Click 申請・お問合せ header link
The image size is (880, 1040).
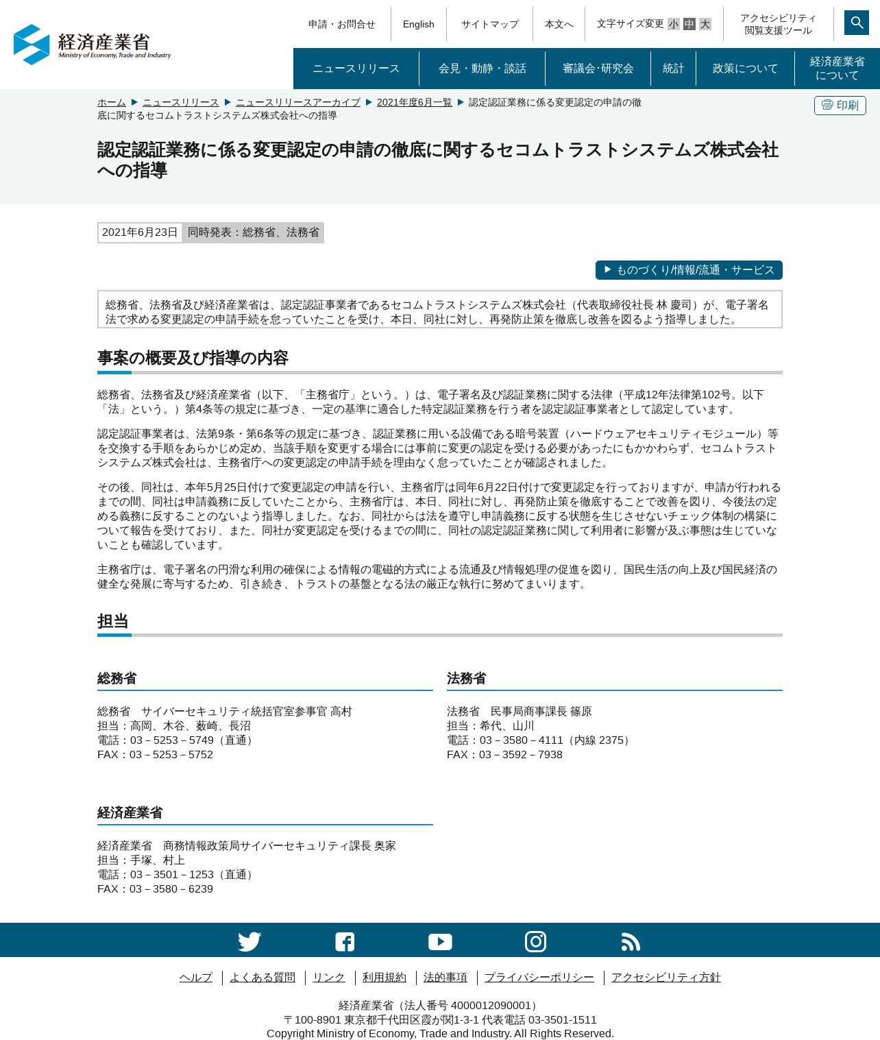[342, 24]
